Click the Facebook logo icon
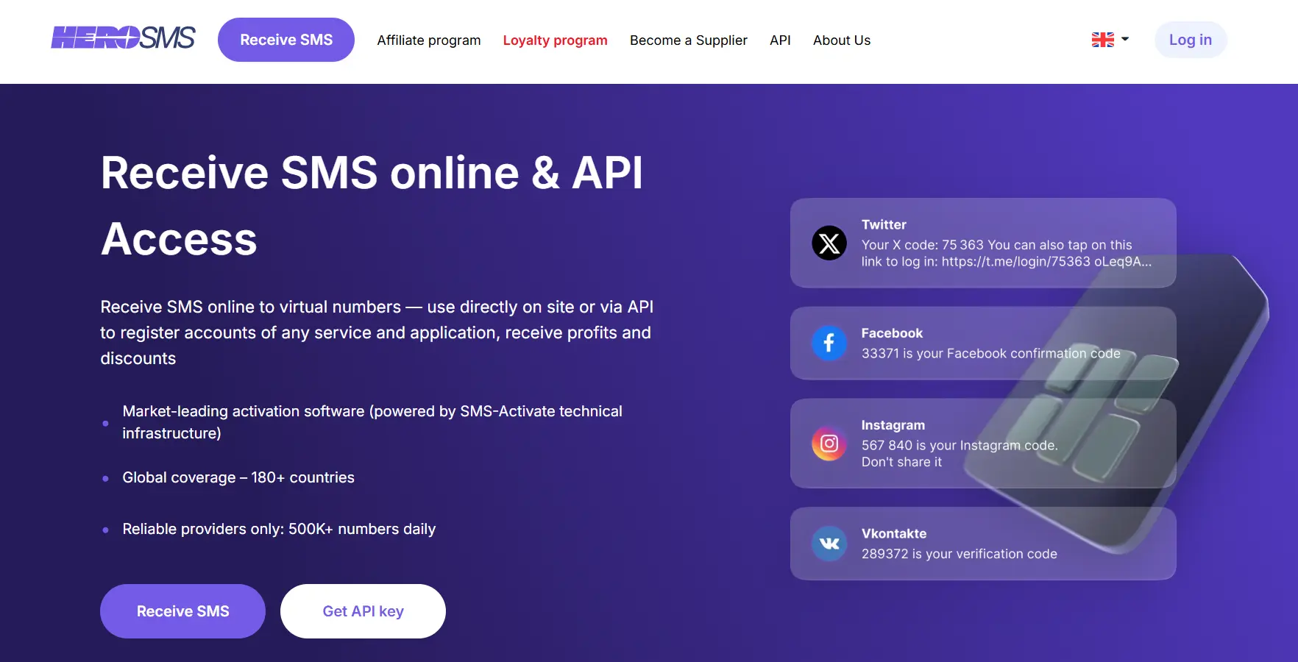1298x662 pixels. (x=829, y=343)
